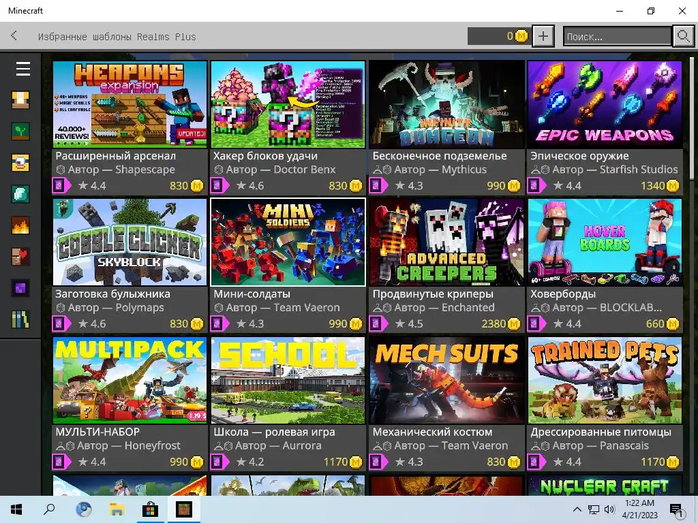Open Mech Suits thumbnail
698x523 pixels.
point(446,380)
